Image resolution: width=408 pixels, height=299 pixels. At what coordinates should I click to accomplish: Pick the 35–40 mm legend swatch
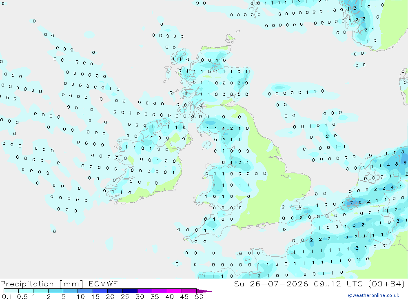pyautogui.click(x=159, y=291)
